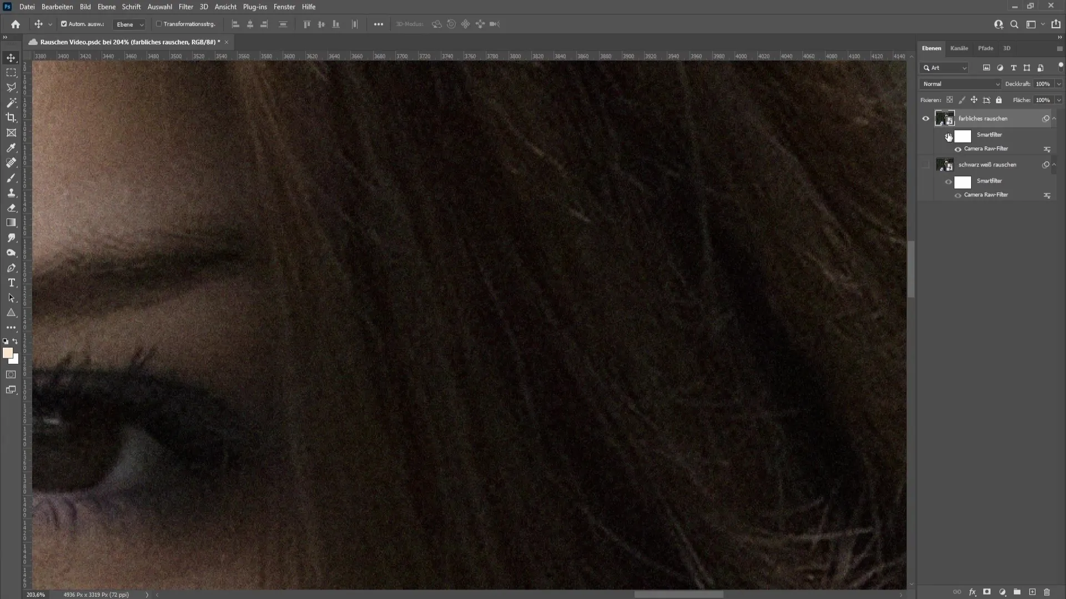This screenshot has width=1066, height=599.
Task: Toggle visibility of schwarz weiß rauschen layer
Action: (x=926, y=165)
